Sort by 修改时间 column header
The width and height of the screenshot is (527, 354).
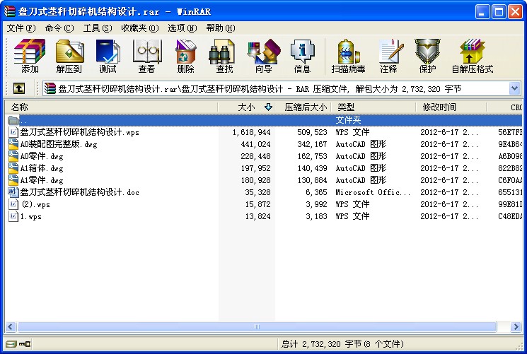(x=439, y=107)
